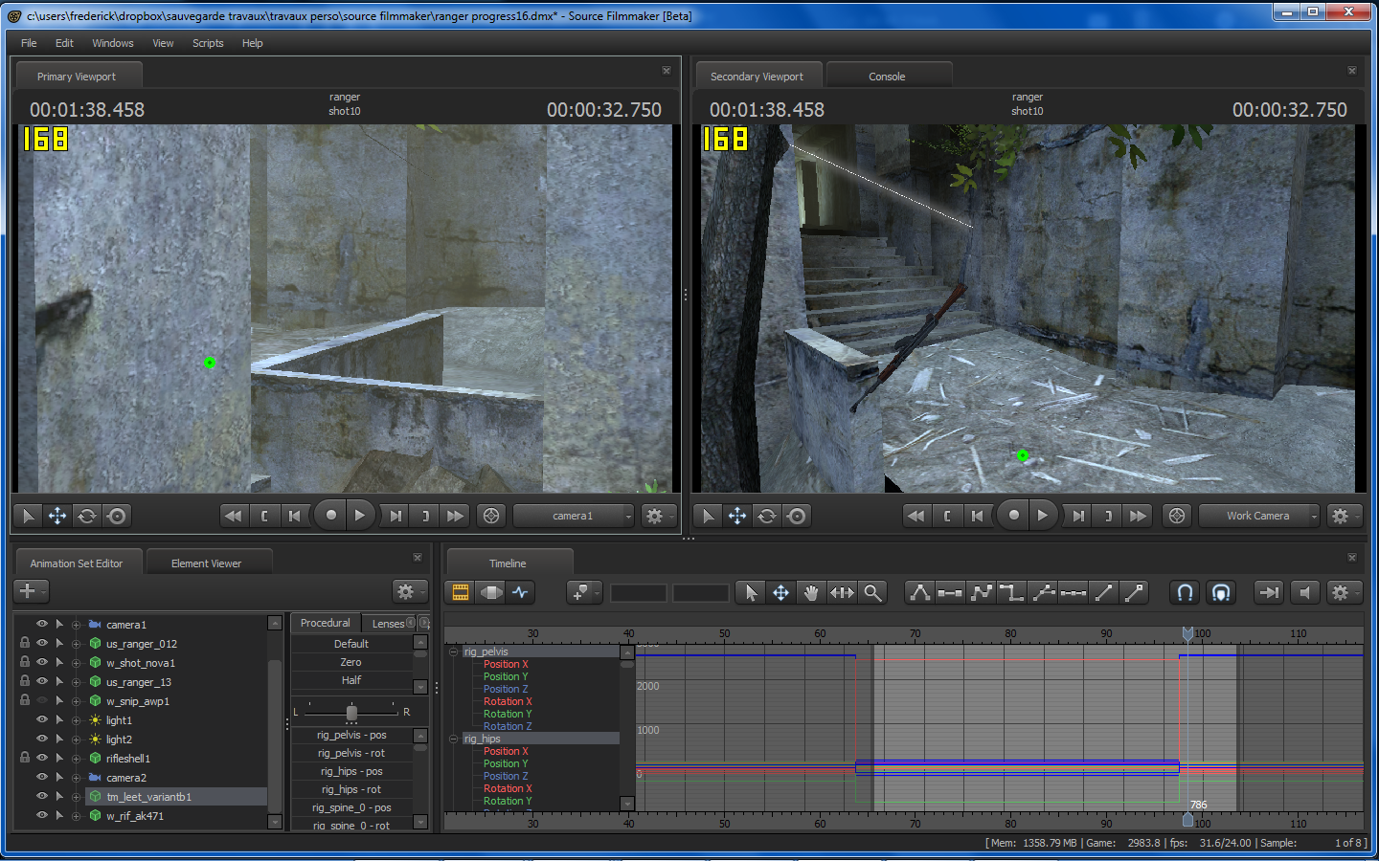
Task: Switch to Clip Editor mode in timeline
Action: point(461,592)
